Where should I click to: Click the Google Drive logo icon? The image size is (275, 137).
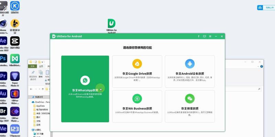coord(137,64)
